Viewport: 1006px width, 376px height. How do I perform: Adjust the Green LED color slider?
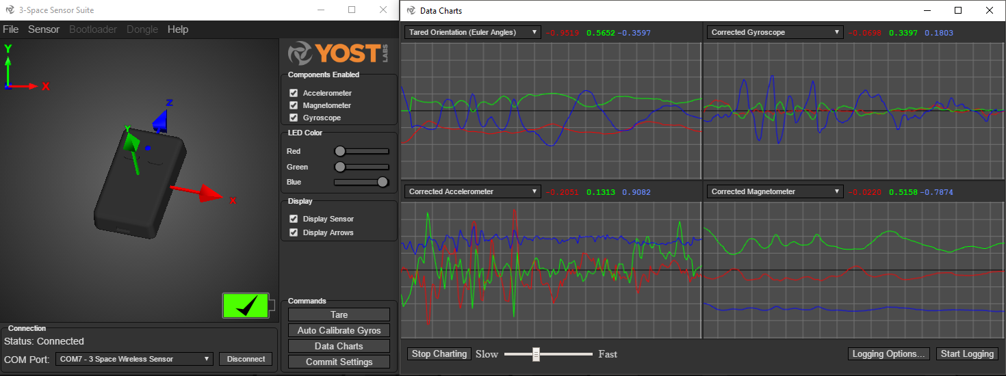point(361,167)
